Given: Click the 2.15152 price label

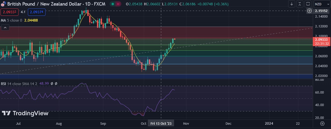Looking at the screenshot, I should [x=322, y=11].
